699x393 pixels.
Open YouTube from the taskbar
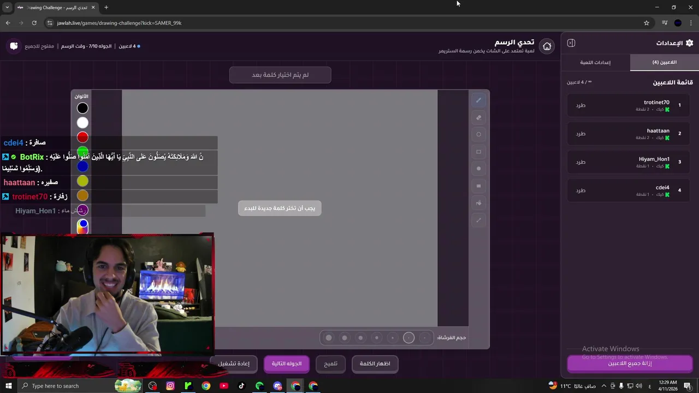point(224,386)
